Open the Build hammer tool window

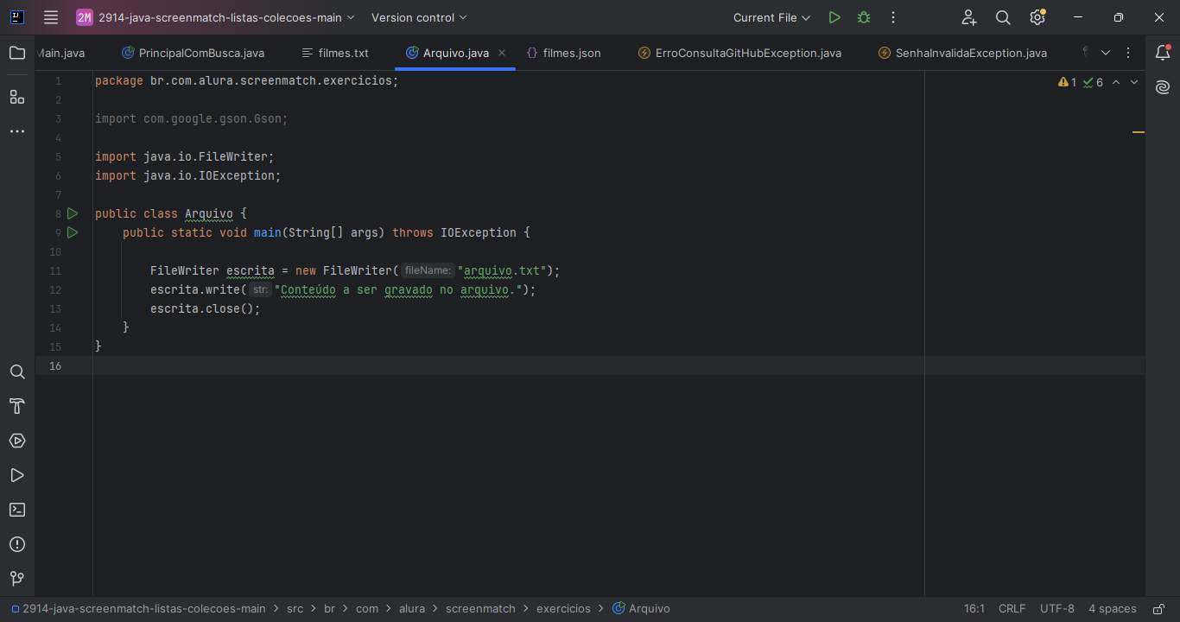point(17,406)
